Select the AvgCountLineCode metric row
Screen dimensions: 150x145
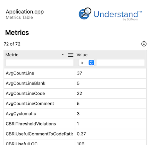75,94
